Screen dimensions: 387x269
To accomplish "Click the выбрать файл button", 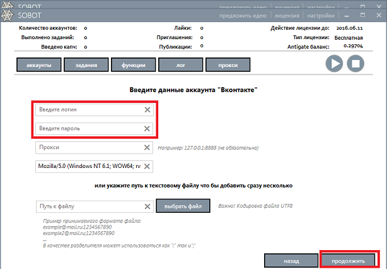I will 182,206.
